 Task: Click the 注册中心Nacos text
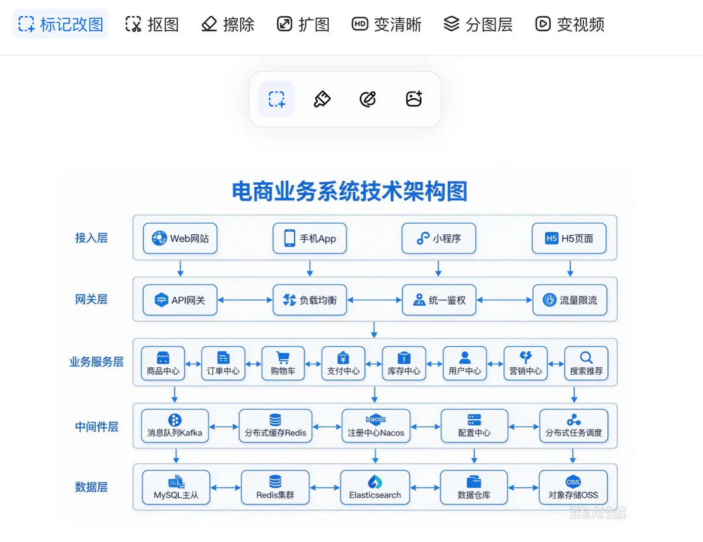(x=376, y=433)
